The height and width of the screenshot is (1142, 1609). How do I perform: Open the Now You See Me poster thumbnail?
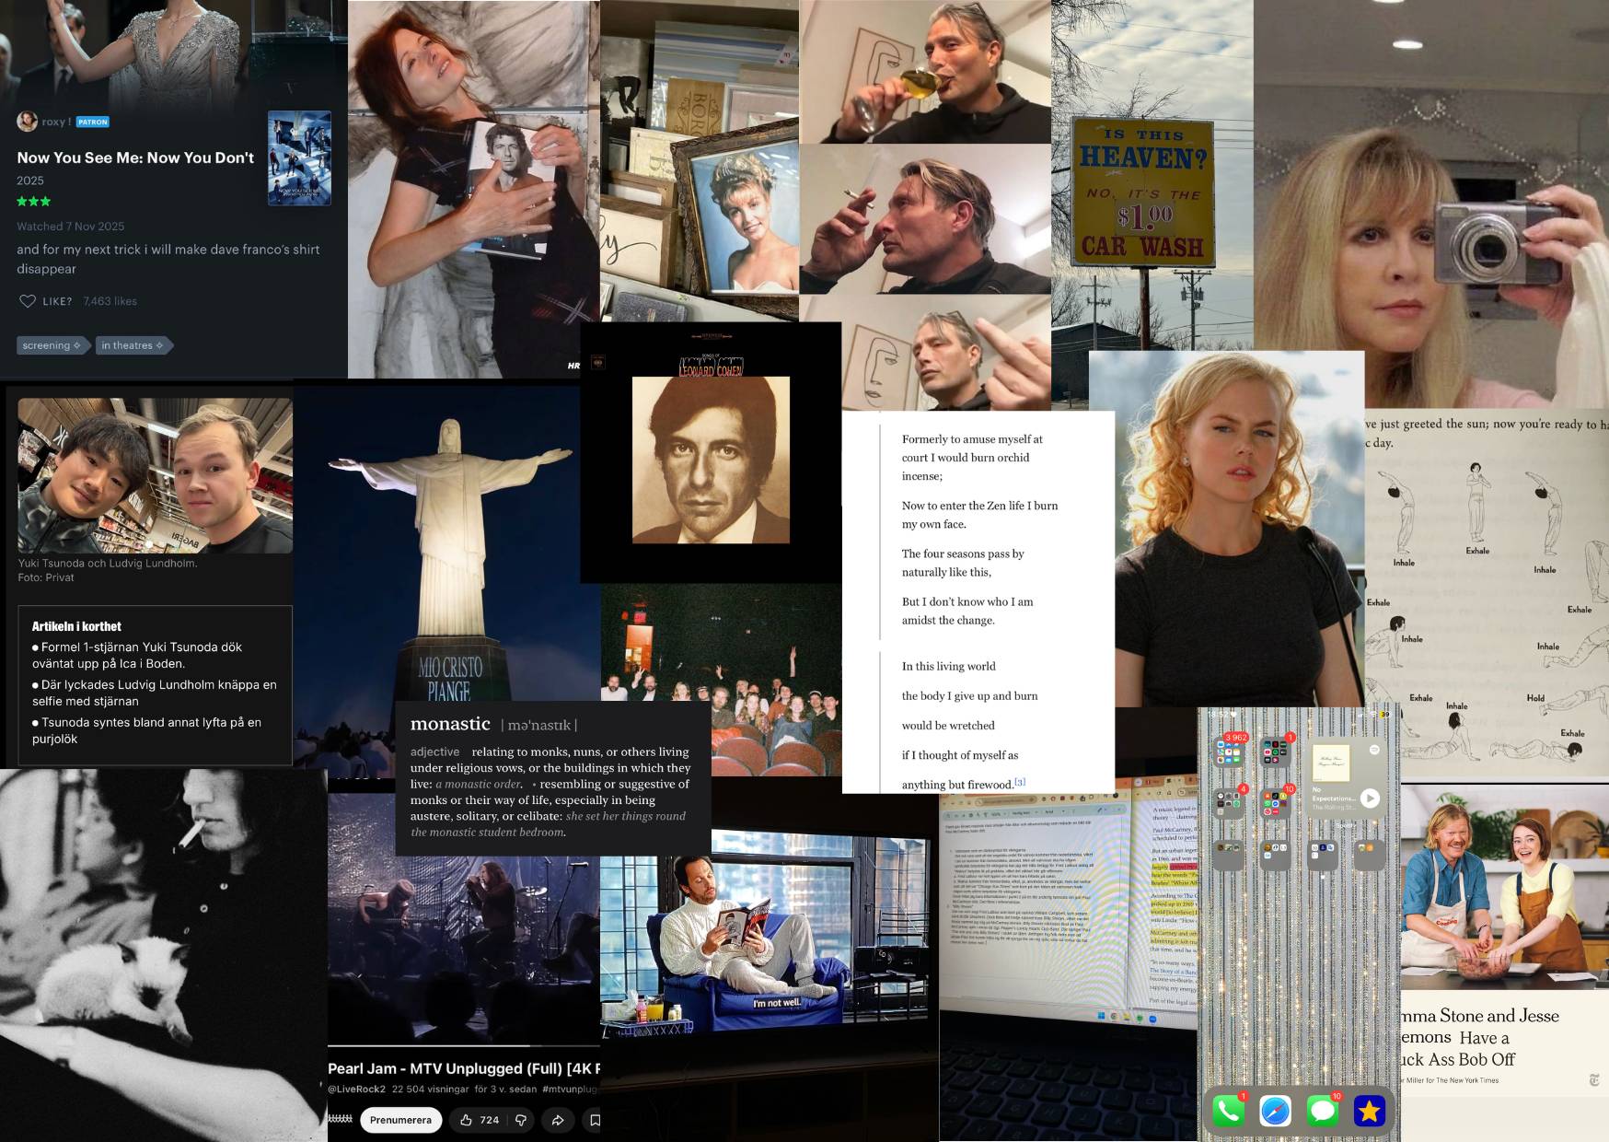pyautogui.click(x=299, y=157)
